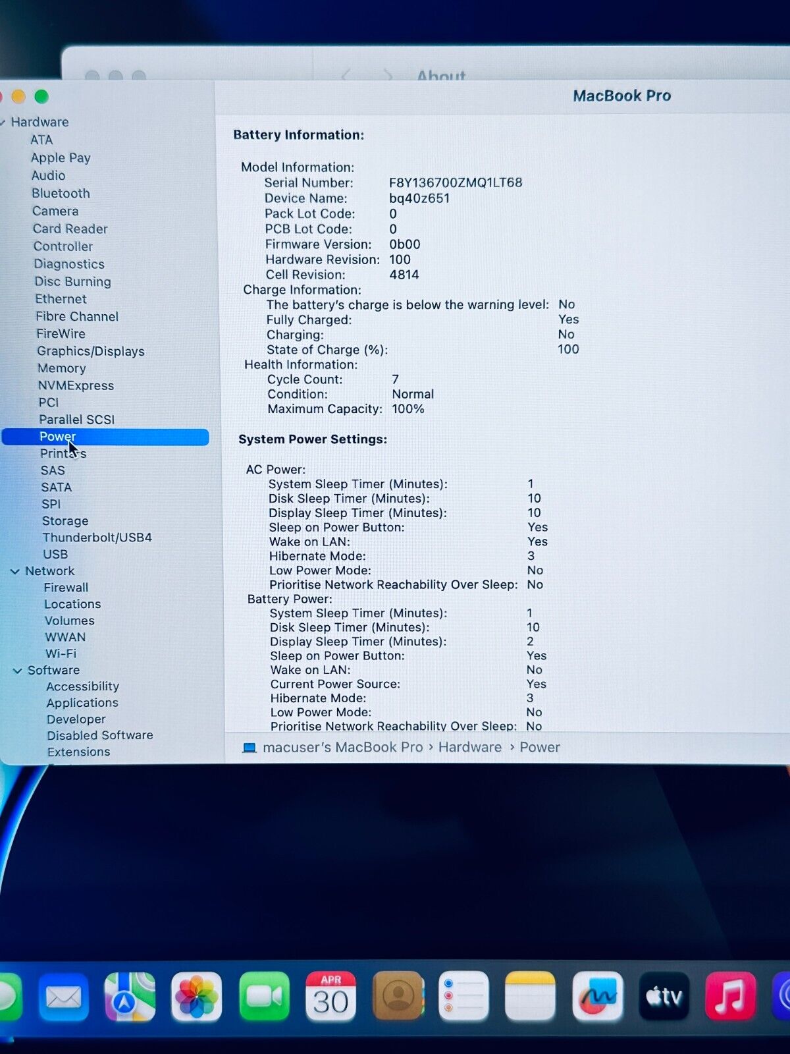The height and width of the screenshot is (1054, 790).
Task: Click the Normal condition value
Action: 413,394
